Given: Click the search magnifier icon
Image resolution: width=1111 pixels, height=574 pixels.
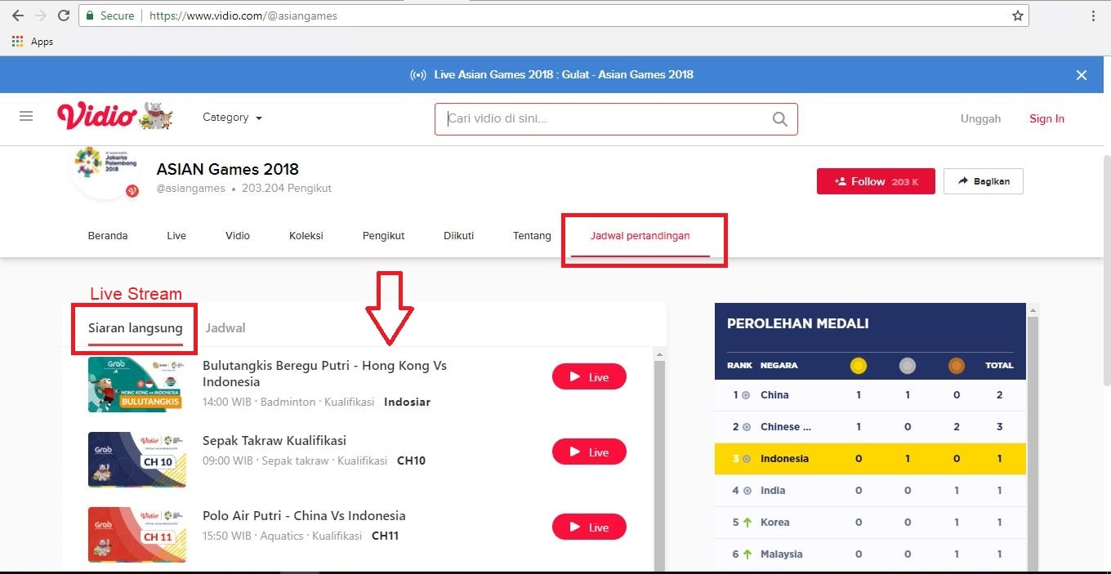Looking at the screenshot, I should [779, 119].
